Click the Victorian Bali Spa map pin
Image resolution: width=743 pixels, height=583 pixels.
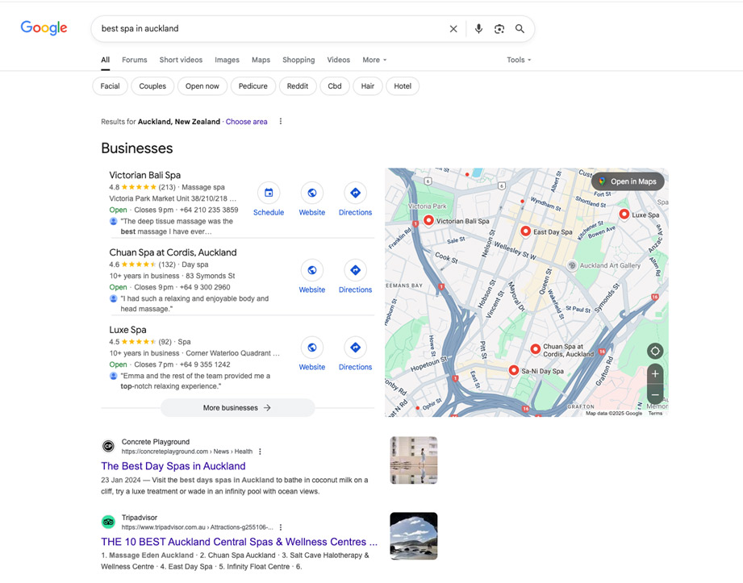[x=428, y=220]
